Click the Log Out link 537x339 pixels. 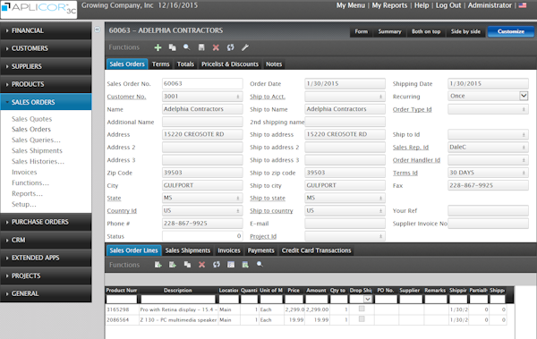coord(448,5)
